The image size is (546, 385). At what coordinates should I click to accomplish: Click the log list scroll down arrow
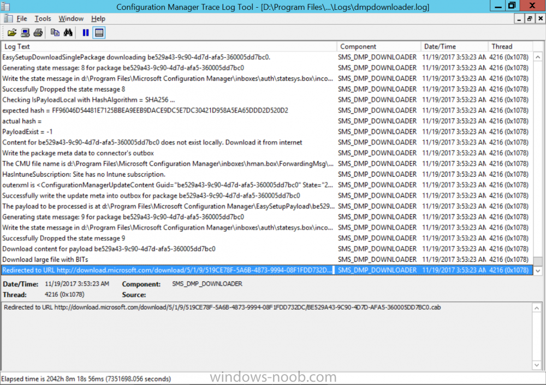tap(538, 270)
